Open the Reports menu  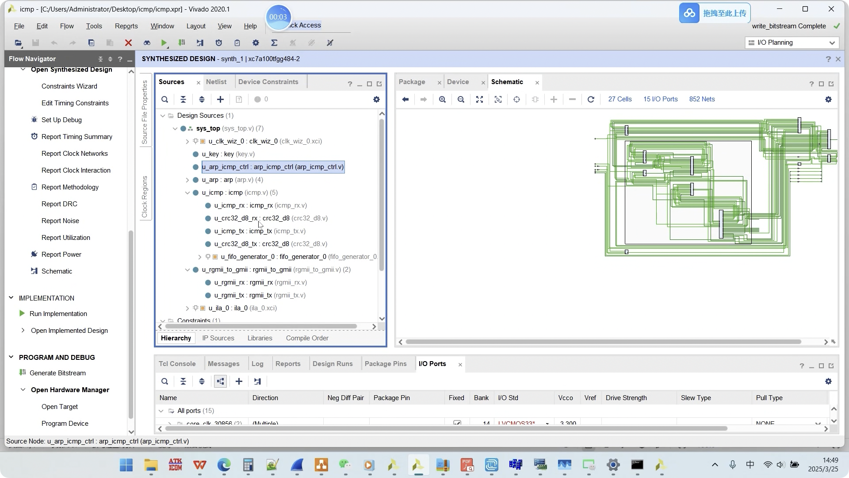pos(126,26)
